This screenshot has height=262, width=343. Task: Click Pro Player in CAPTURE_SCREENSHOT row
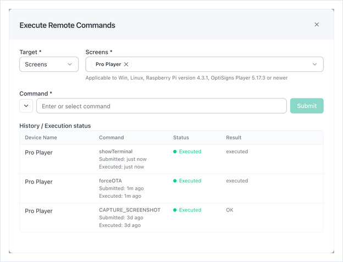(38, 211)
